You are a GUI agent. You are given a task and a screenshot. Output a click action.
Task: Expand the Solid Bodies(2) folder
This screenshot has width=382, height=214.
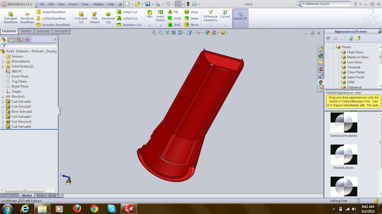click(x=3, y=66)
